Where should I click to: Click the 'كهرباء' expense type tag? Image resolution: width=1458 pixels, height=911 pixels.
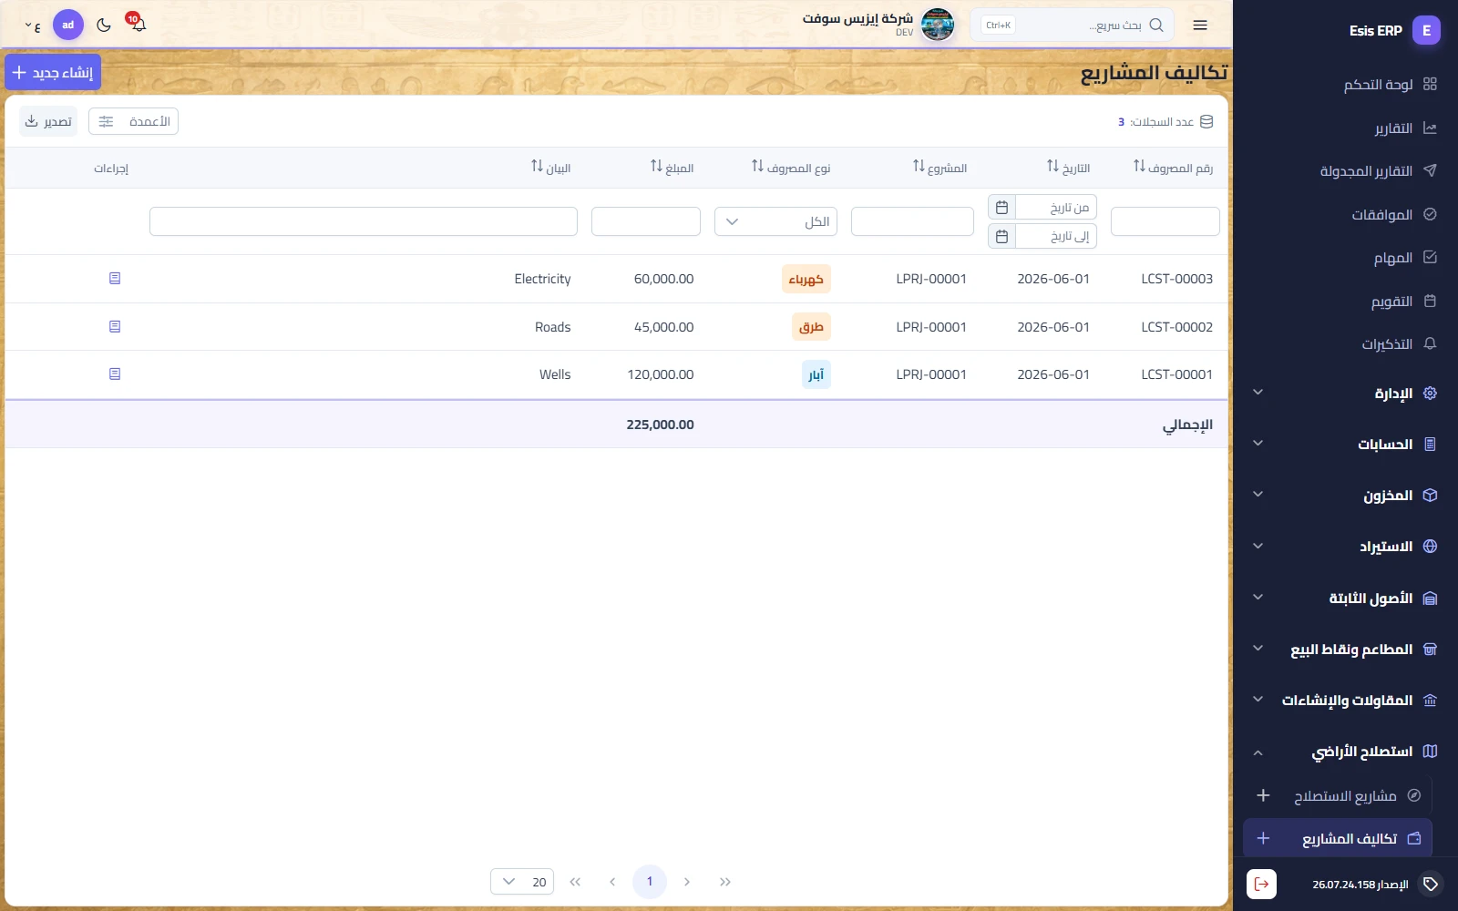pos(806,279)
